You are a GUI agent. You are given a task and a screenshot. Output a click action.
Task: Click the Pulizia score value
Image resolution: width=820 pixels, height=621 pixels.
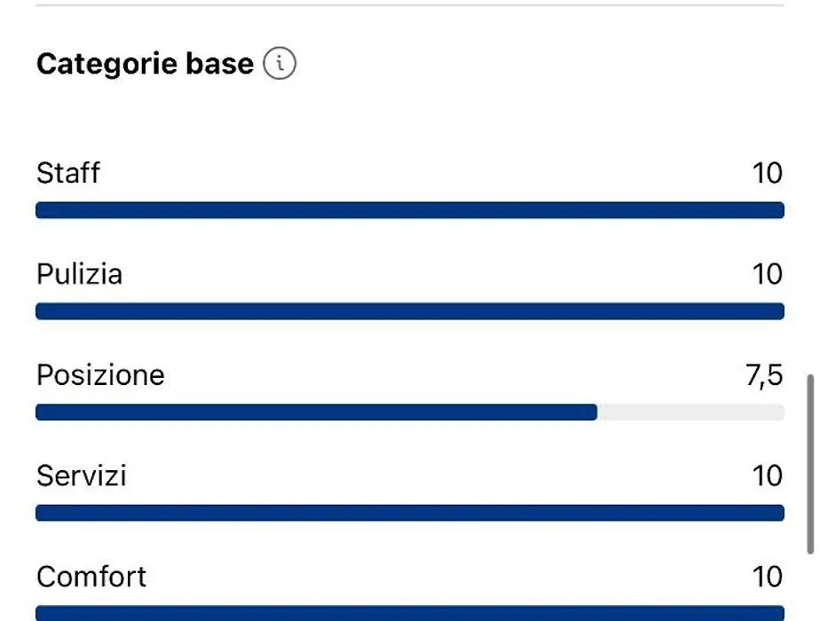767,274
